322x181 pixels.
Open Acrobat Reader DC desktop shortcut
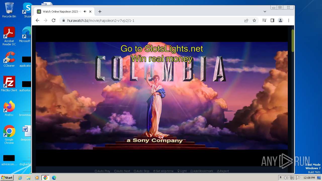click(9, 36)
